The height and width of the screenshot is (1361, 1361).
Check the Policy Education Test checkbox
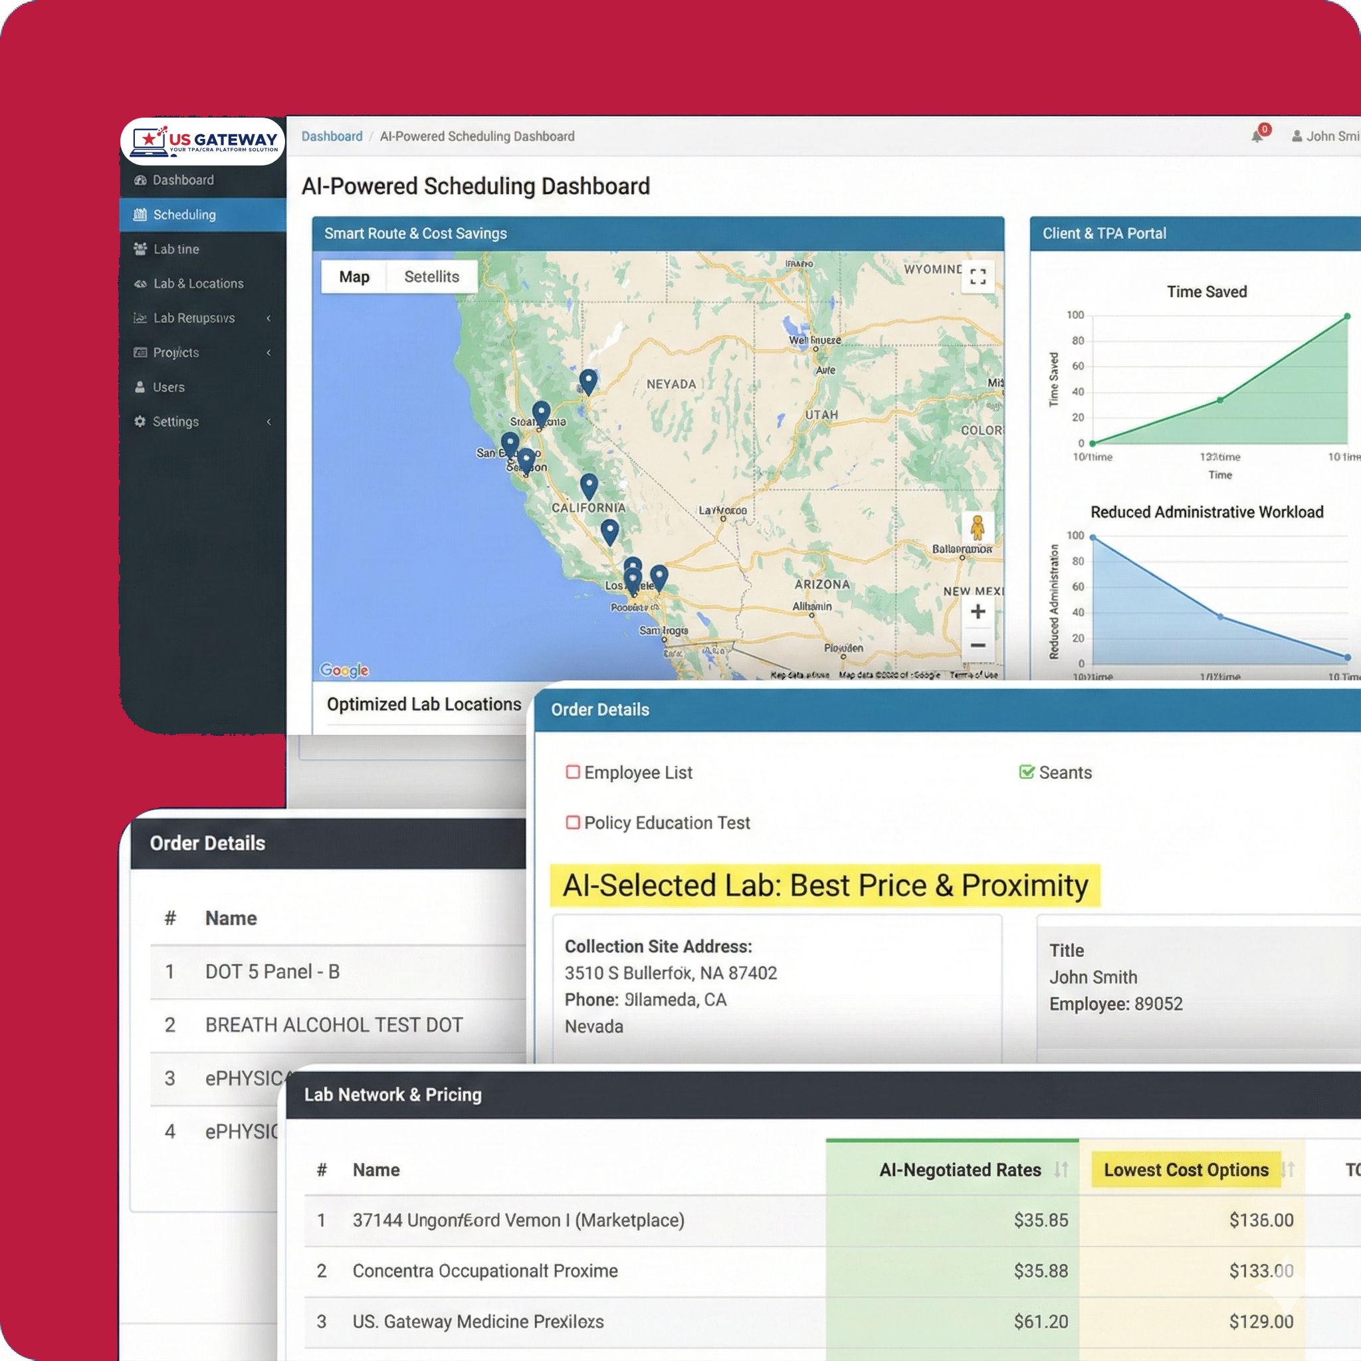coord(573,822)
